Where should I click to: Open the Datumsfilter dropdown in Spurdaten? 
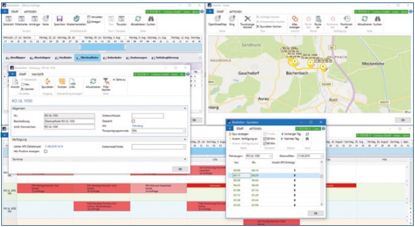point(321,156)
